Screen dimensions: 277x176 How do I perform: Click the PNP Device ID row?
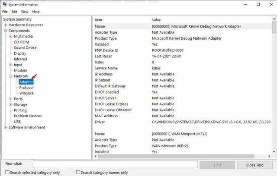point(183,50)
